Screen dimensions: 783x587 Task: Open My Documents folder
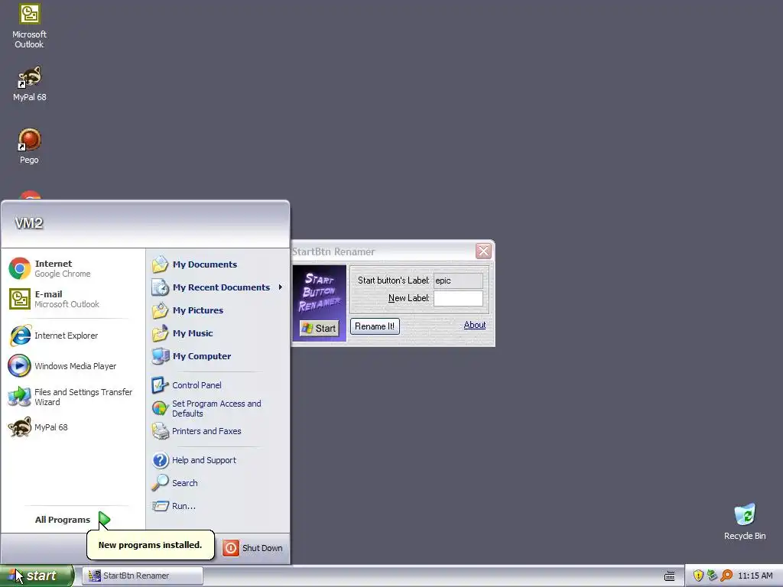click(x=217, y=264)
